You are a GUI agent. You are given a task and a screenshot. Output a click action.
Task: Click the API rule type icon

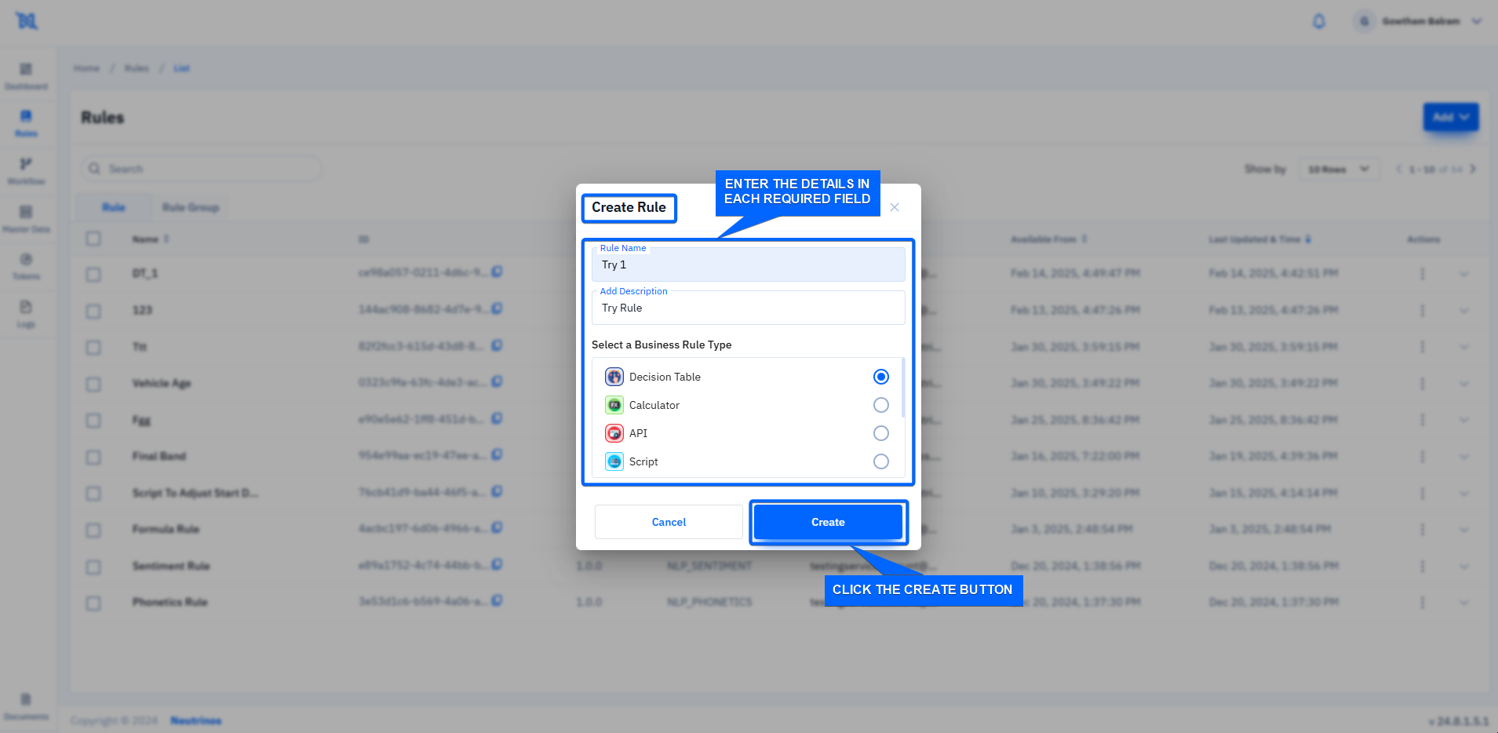614,433
